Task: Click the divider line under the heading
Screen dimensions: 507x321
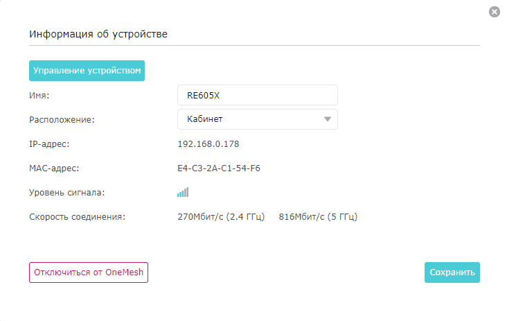Action: pos(254,45)
